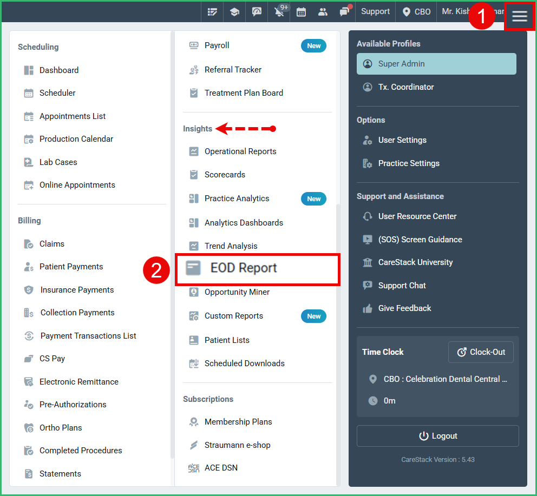This screenshot has height=496, width=537.
Task: Click the middle menu column scrollbar
Action: tap(338, 344)
